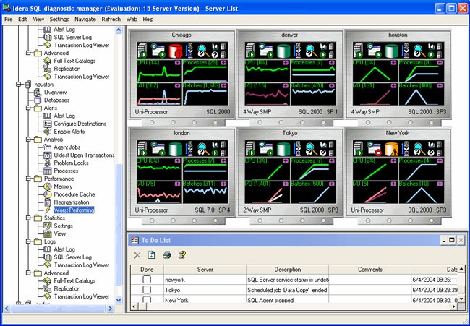Expand the Processes chart on london panel
Viewport: 470px width, 326px height.
pyautogui.click(x=223, y=161)
